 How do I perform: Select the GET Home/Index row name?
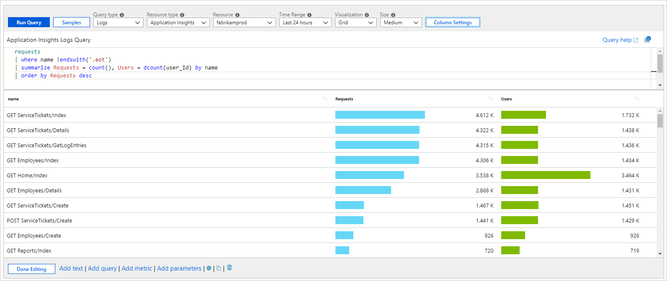click(x=27, y=175)
